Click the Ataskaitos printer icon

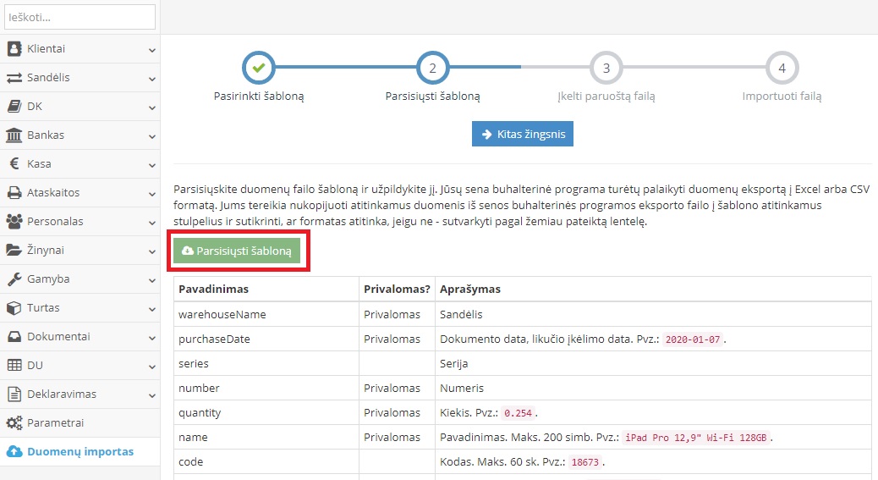pos(14,193)
